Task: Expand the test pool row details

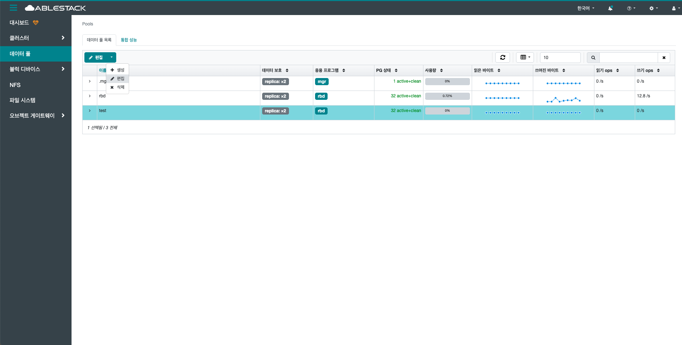Action: [x=90, y=111]
